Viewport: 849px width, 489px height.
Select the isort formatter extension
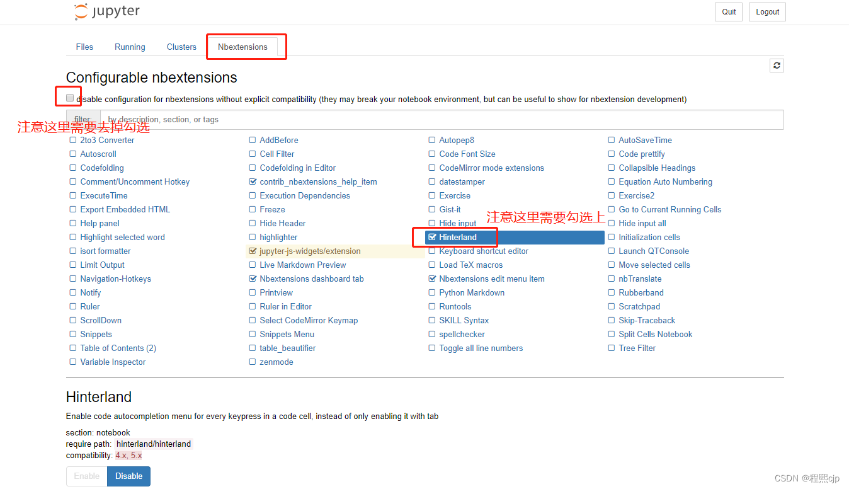105,251
